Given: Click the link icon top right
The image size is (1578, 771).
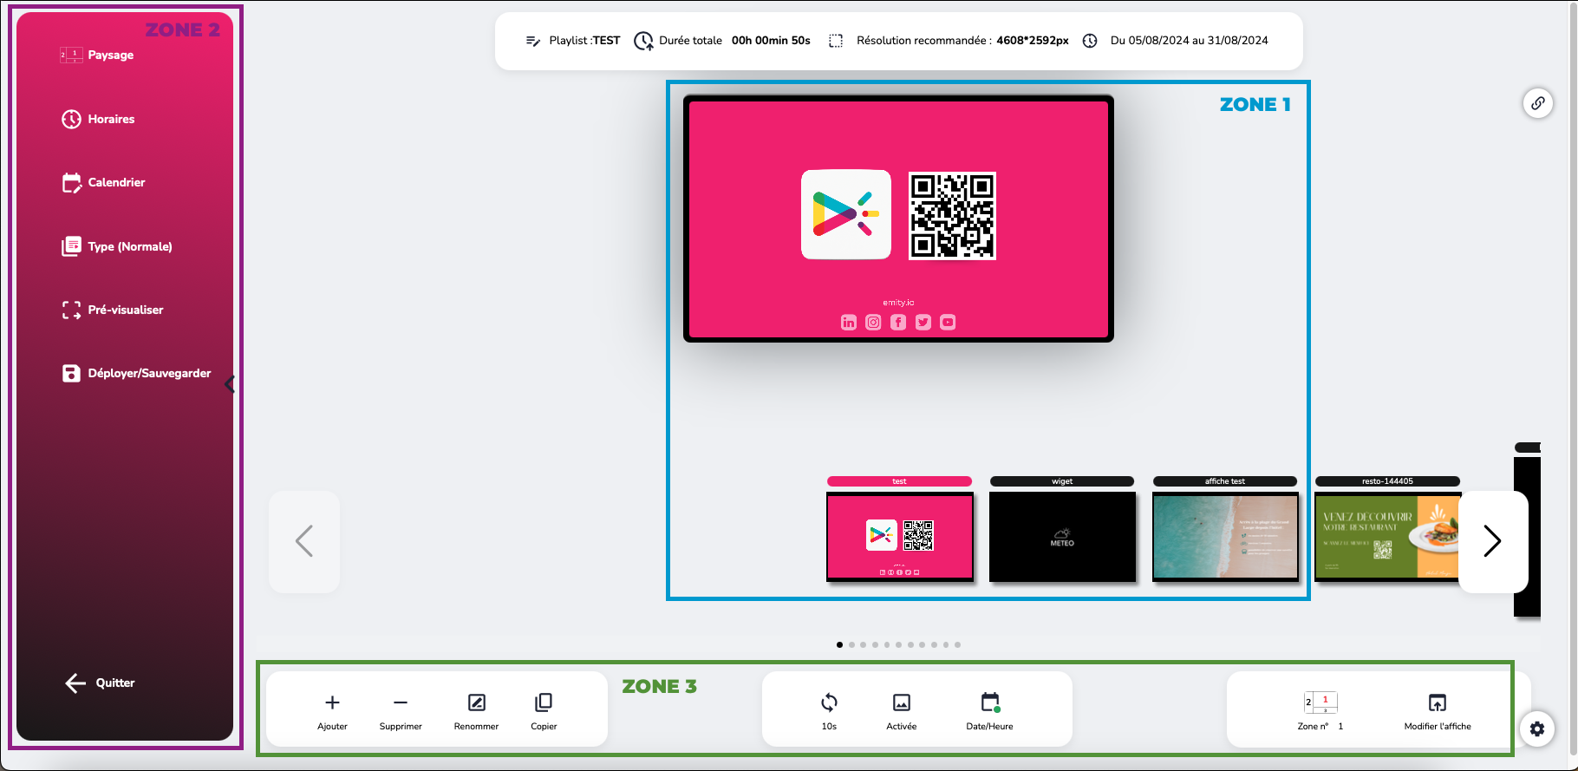Looking at the screenshot, I should tap(1537, 103).
